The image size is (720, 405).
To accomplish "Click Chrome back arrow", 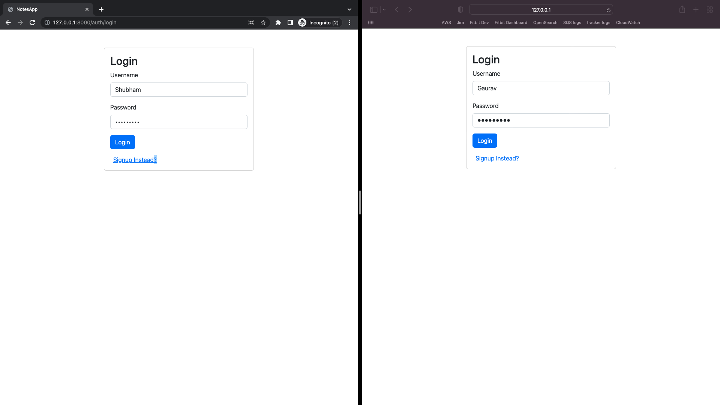I will point(8,22).
